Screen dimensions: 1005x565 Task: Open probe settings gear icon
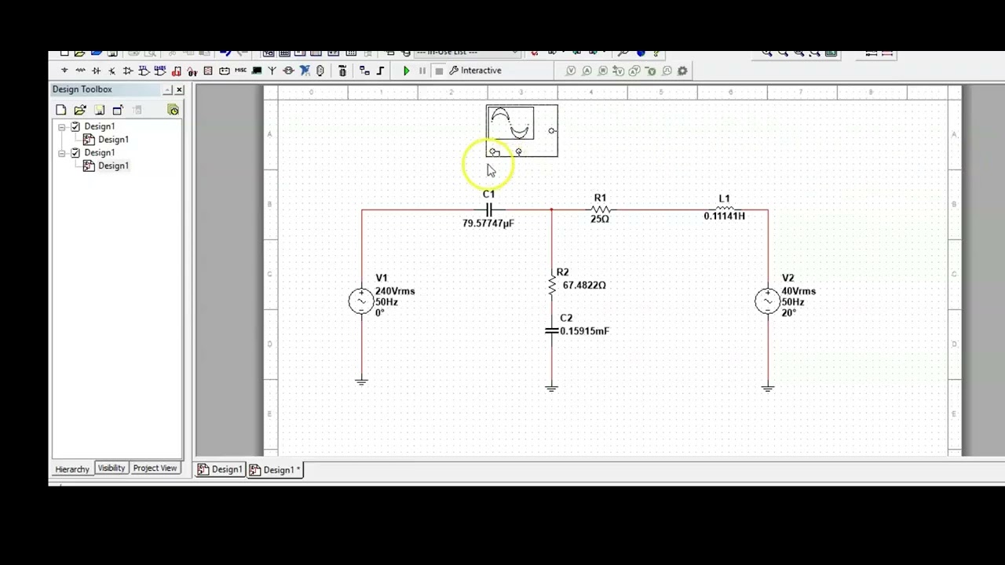pos(682,71)
